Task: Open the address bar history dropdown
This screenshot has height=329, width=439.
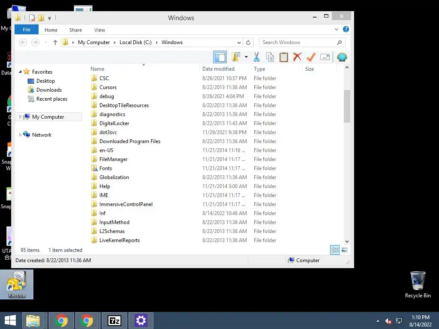Action: tap(239, 42)
